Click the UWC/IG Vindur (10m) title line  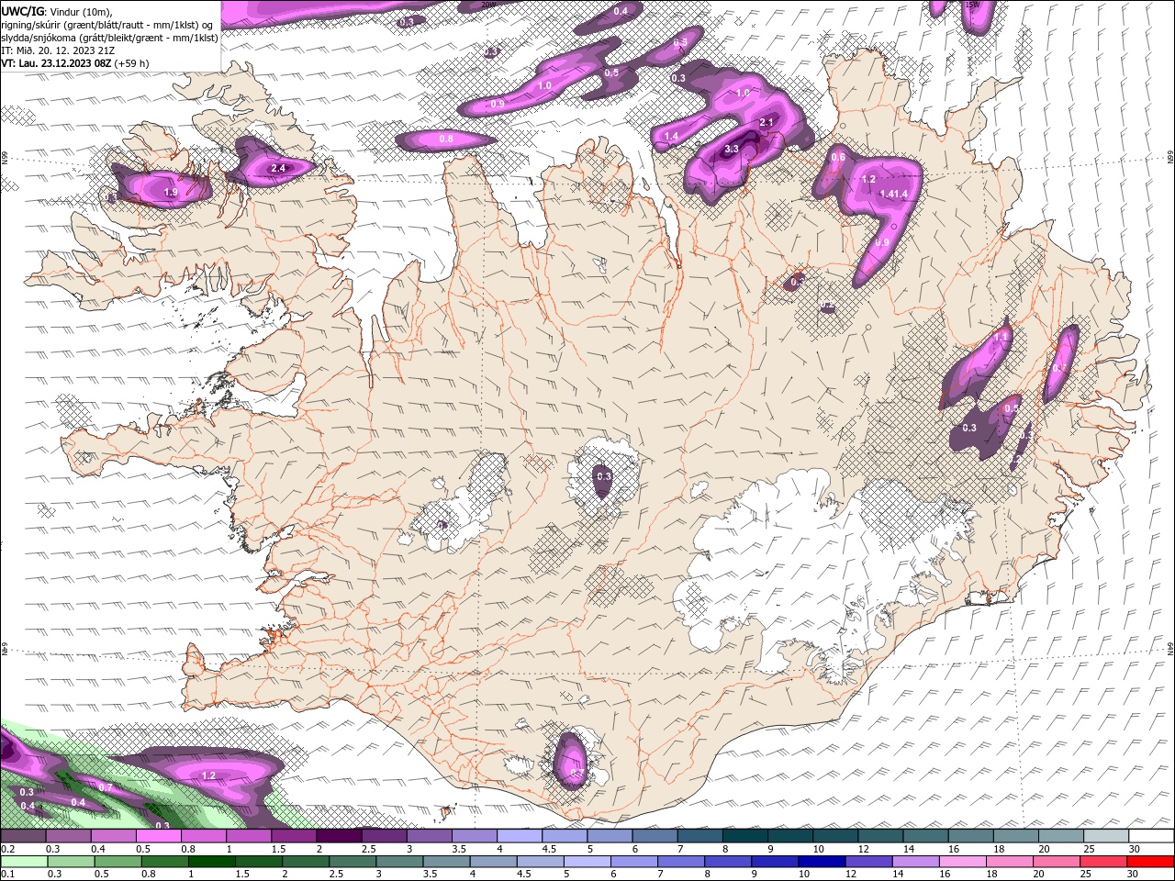[56, 11]
